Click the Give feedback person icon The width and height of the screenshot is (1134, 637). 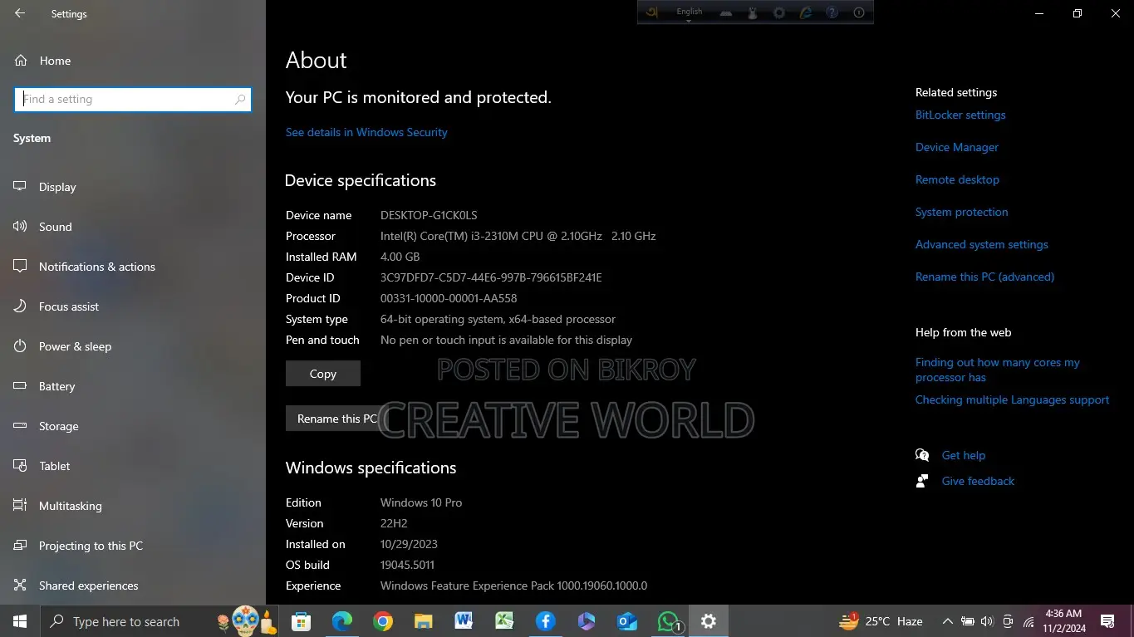922,481
